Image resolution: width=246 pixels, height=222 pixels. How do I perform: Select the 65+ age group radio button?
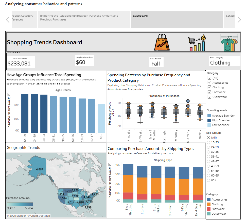point(209,180)
